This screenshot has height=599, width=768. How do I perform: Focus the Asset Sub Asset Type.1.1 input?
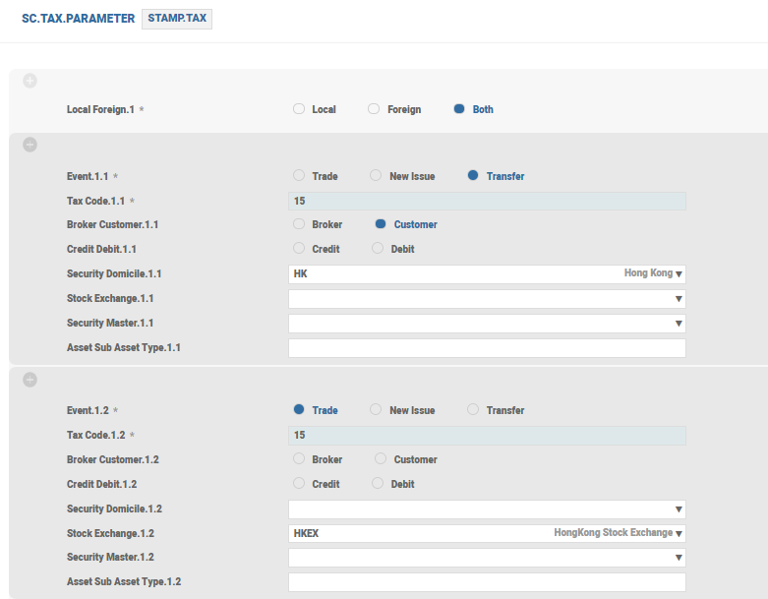tap(487, 348)
